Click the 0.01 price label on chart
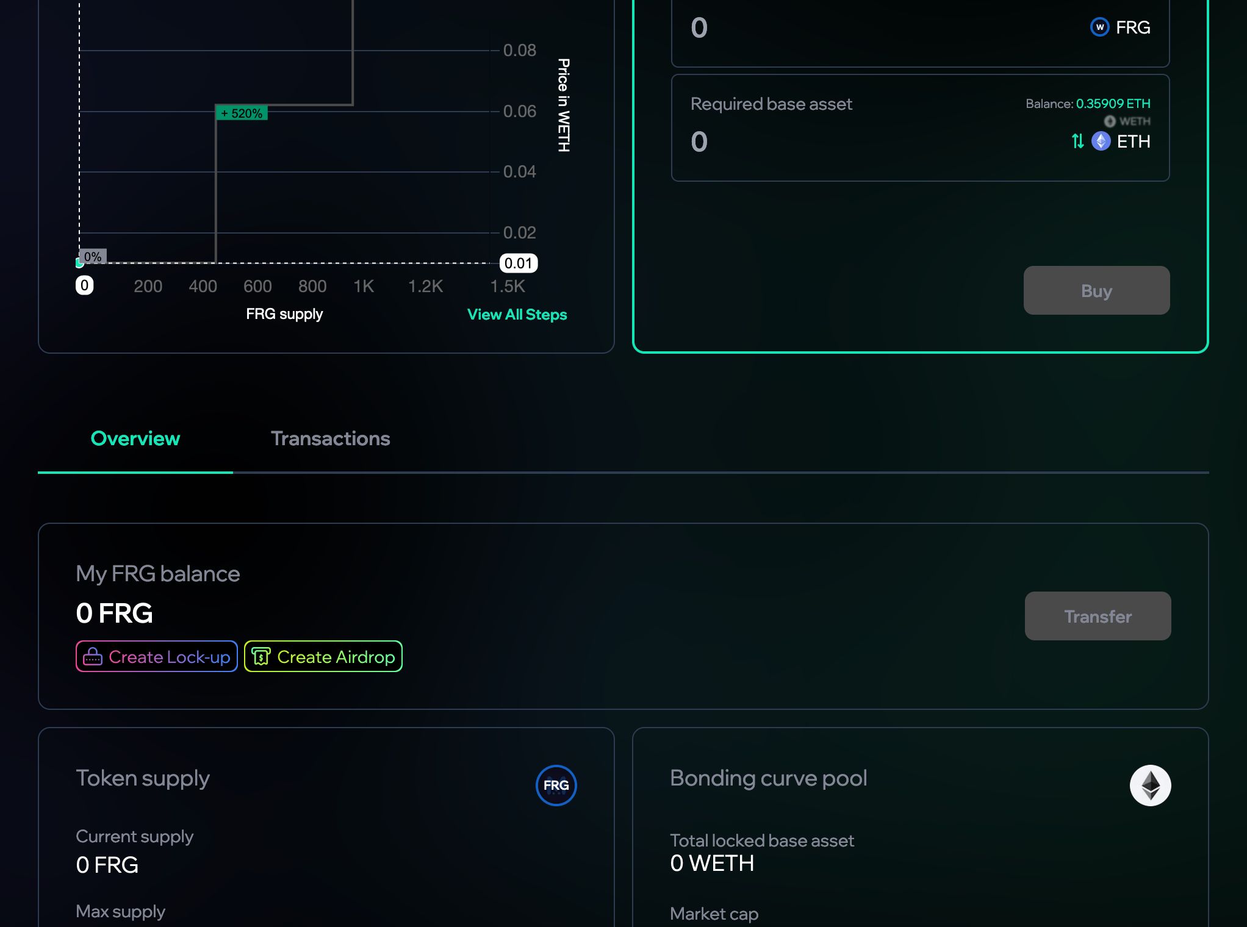 [x=519, y=263]
